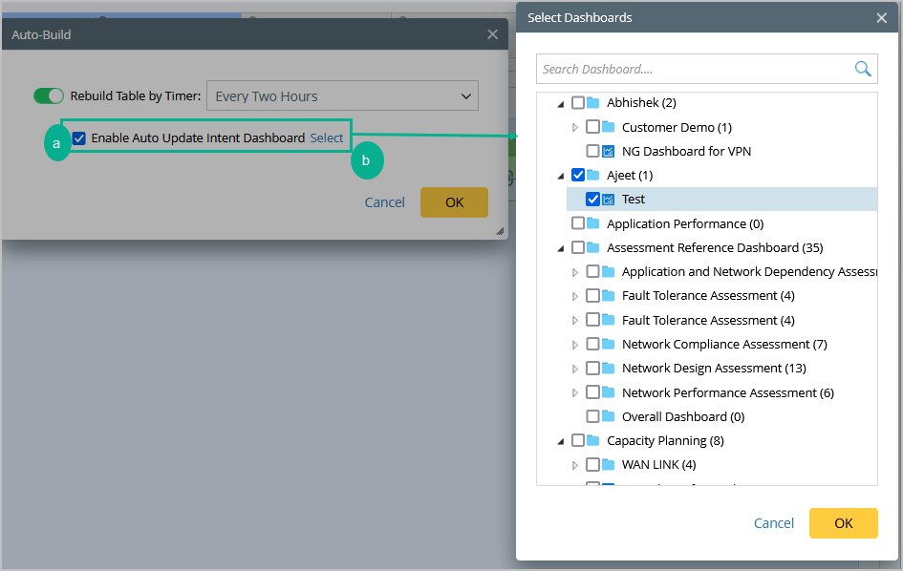Collapse the Ajeet folder tree node
Viewport: 903px width, 571px height.
(x=561, y=176)
